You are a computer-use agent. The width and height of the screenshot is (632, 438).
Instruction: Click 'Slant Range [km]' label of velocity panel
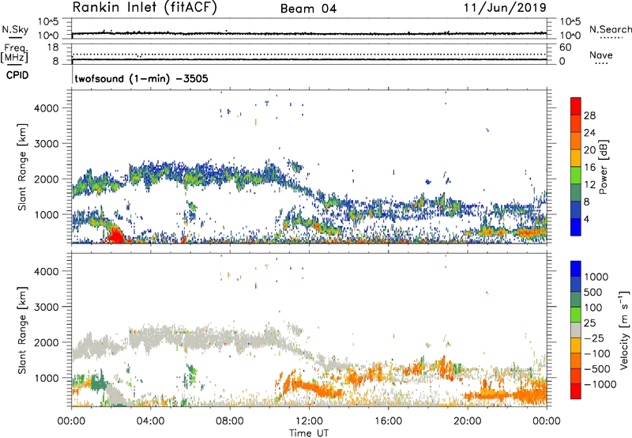coord(22,330)
